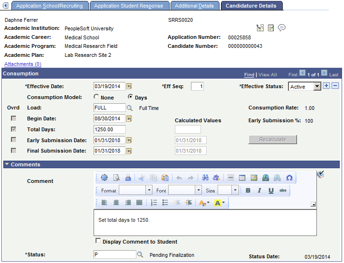Viewport: 344px width, 263px height.
Task: Open the Attachments (0) link
Action: click(23, 64)
